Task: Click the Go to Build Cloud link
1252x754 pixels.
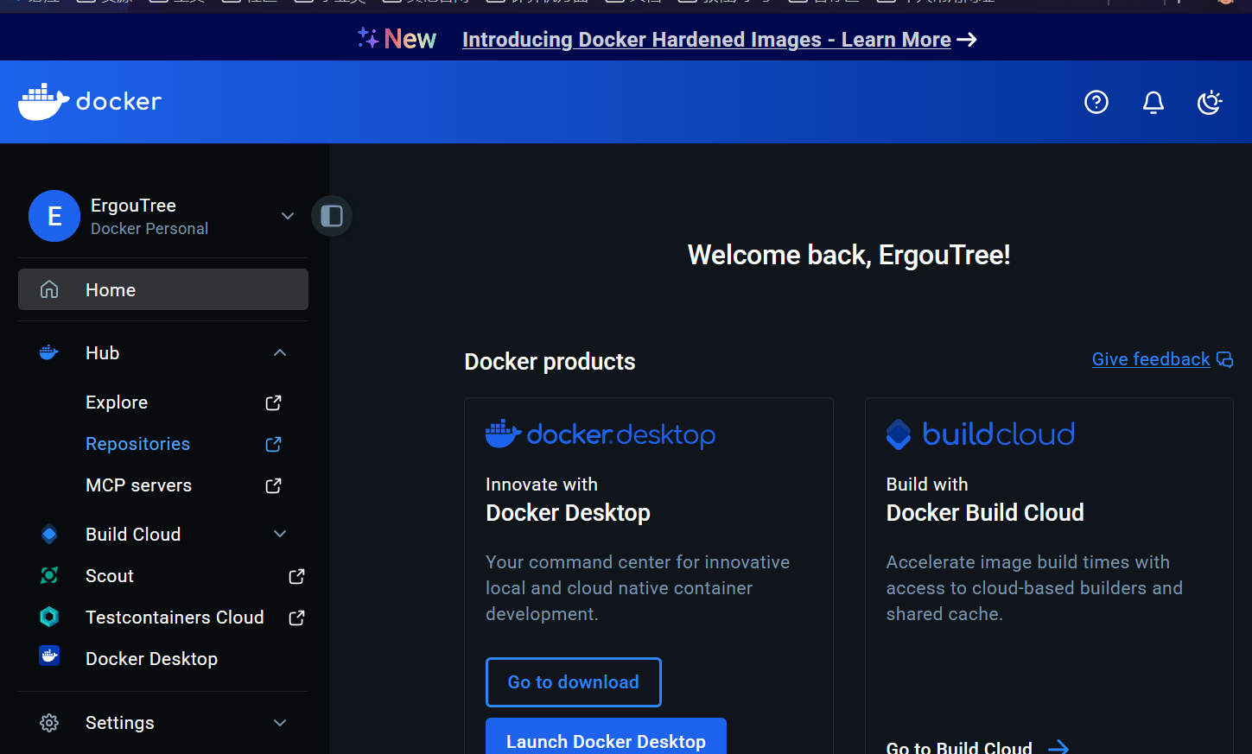Action: (x=959, y=748)
